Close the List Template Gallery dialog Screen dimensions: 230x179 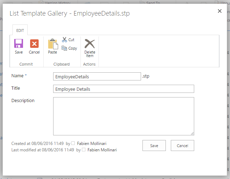[x=220, y=11]
